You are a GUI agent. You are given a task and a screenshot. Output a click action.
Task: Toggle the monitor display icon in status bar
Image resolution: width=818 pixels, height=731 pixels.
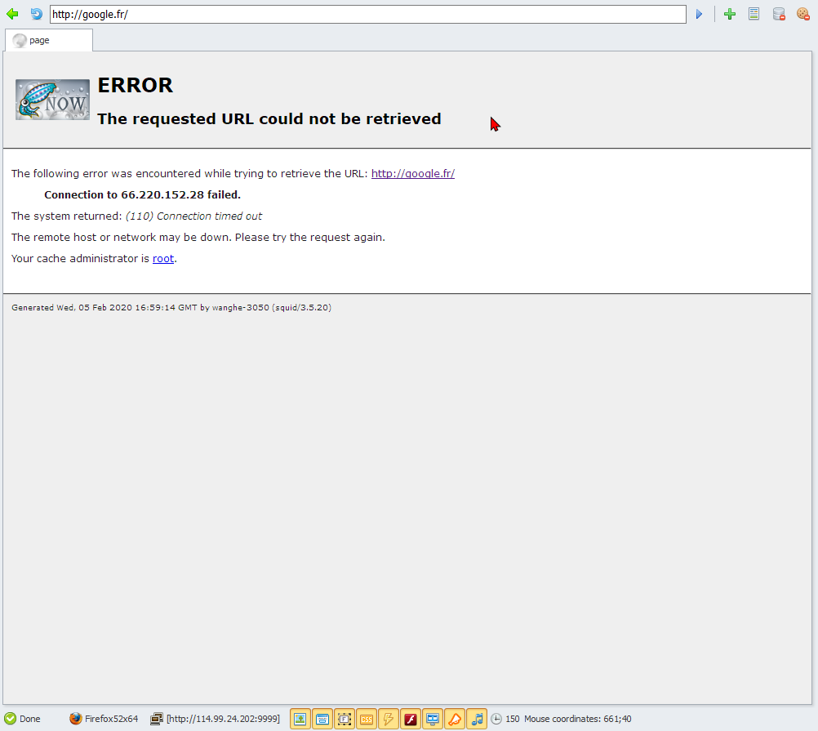(x=433, y=719)
